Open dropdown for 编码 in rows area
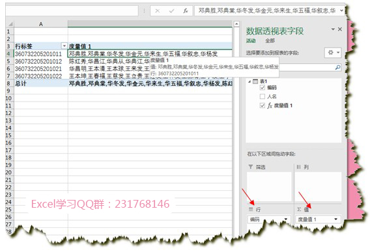 click(x=286, y=219)
